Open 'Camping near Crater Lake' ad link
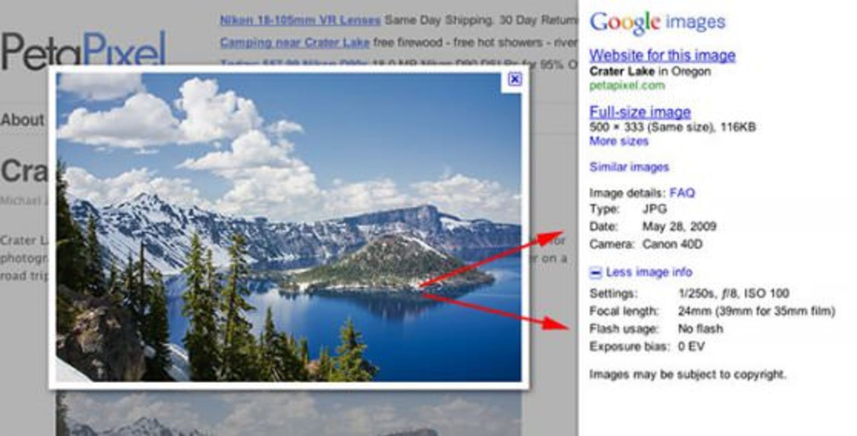The width and height of the screenshot is (857, 436). click(295, 42)
